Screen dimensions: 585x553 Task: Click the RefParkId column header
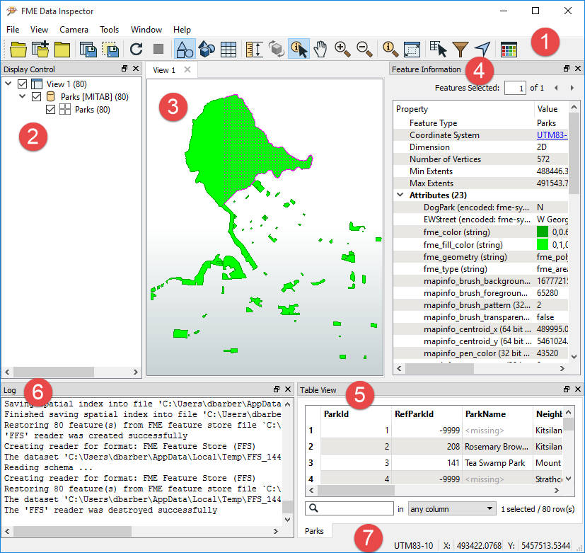click(x=427, y=414)
